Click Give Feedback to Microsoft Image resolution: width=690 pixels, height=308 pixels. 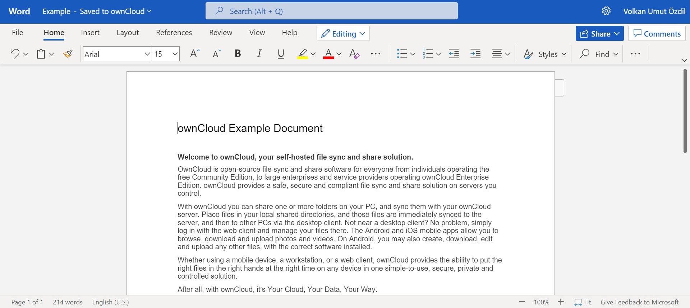pyautogui.click(x=640, y=302)
